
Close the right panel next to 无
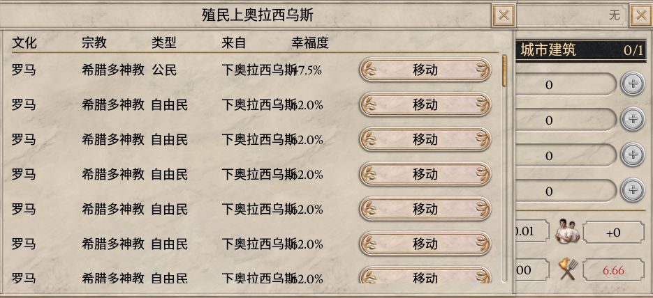[641, 16]
